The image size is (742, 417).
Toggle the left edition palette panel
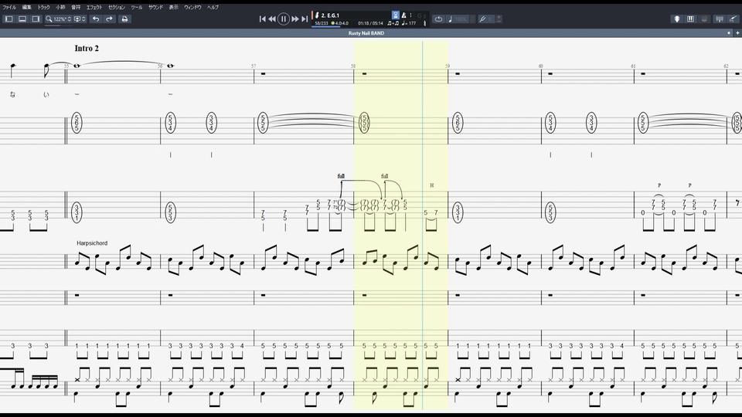[x=9, y=19]
